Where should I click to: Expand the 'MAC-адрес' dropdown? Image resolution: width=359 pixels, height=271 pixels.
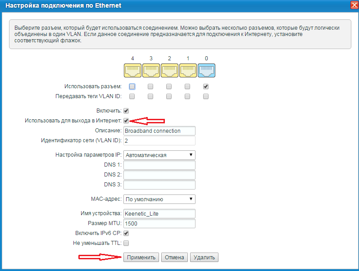click(x=159, y=199)
